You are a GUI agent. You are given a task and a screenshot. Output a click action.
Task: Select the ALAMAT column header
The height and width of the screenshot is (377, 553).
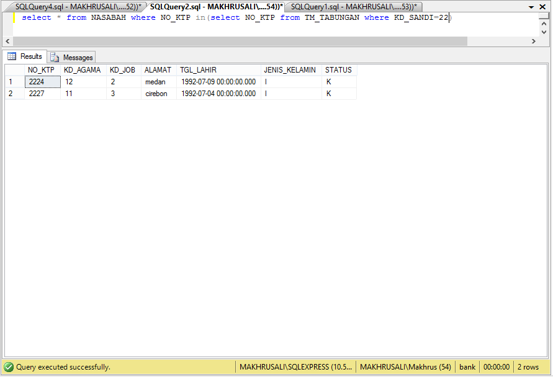click(158, 70)
